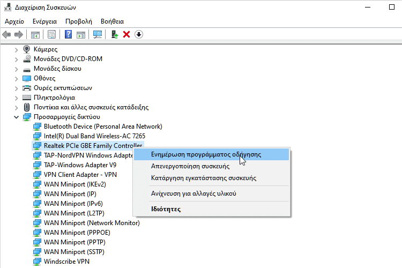Select the Windscribe VPN adapter
The image size is (402, 268).
(66, 262)
